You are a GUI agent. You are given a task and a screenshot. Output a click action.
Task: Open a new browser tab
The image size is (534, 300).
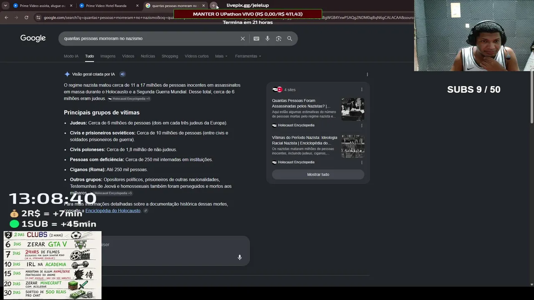click(214, 6)
